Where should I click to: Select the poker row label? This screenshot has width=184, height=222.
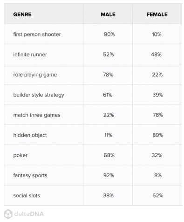tap(20, 155)
